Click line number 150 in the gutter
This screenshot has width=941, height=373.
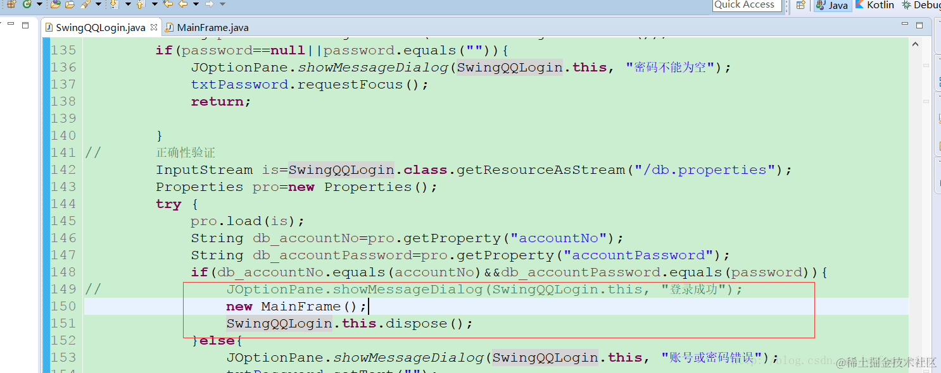tap(63, 306)
